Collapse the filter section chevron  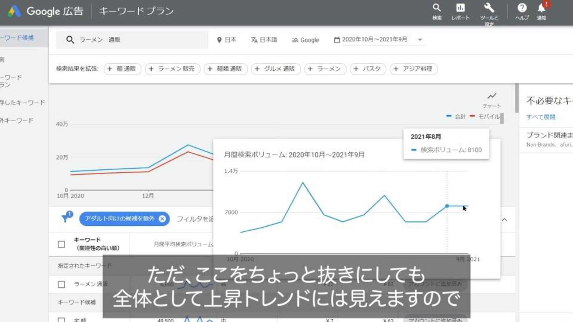coord(504,220)
